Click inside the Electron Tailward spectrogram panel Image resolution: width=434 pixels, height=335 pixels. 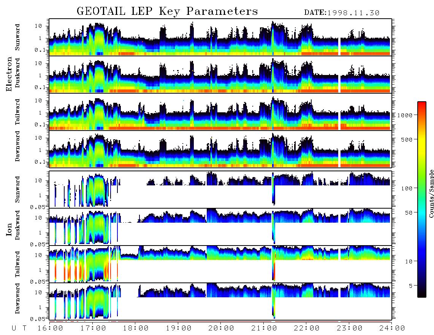[220, 112]
